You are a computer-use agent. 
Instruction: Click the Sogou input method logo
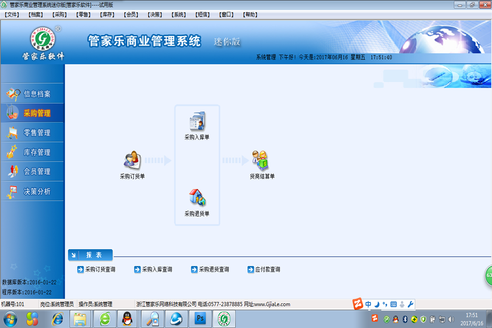point(358,304)
